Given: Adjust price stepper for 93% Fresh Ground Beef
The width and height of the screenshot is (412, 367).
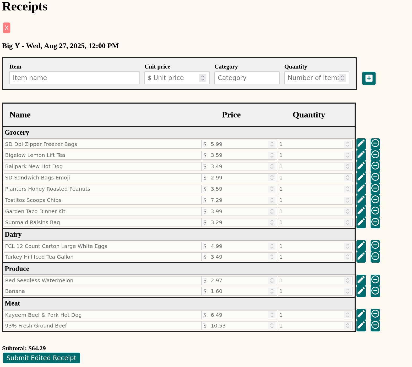Looking at the screenshot, I should (x=272, y=326).
